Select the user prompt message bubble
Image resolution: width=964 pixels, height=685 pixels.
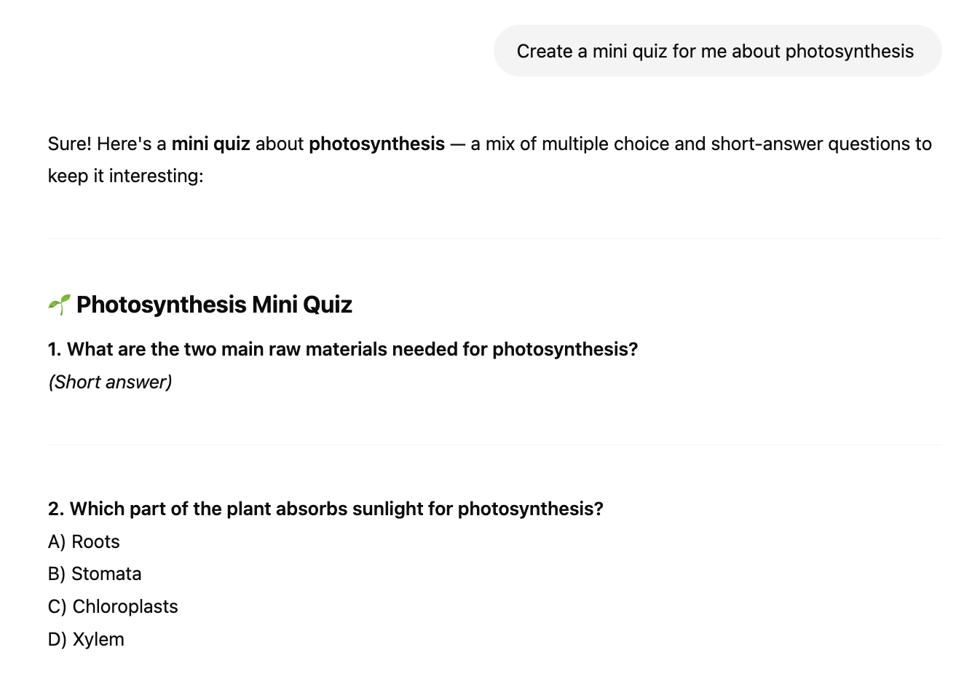[717, 51]
